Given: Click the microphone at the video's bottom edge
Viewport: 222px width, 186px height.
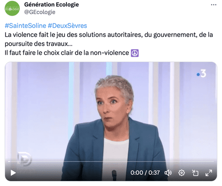Looking at the screenshot, I should [x=114, y=175].
